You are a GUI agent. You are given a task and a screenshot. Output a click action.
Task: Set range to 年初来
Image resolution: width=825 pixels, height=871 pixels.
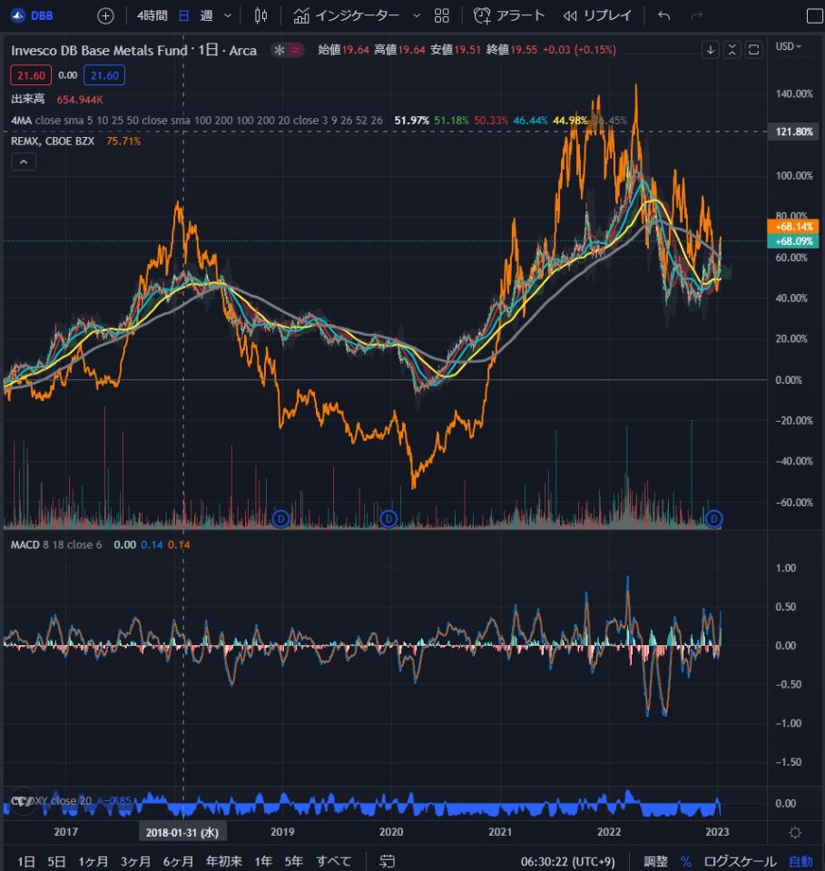click(x=224, y=862)
